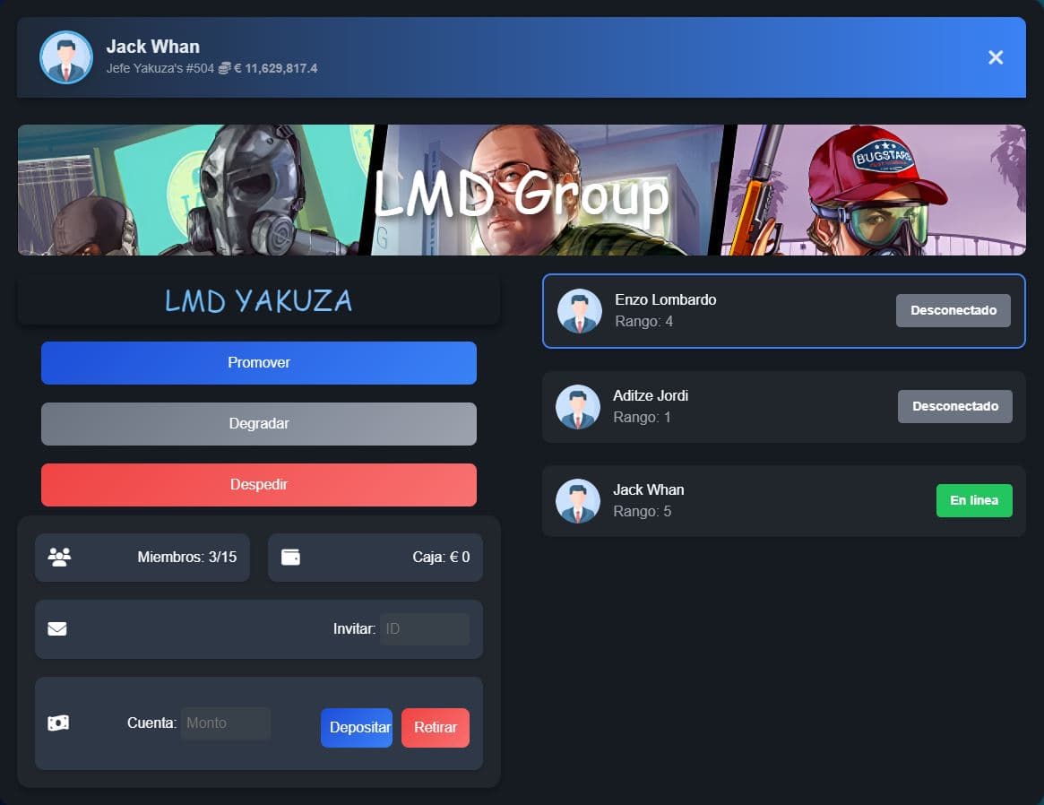Click the avatar in Jack Whan's member row
Image resolution: width=1044 pixels, height=805 pixels.
578,501
